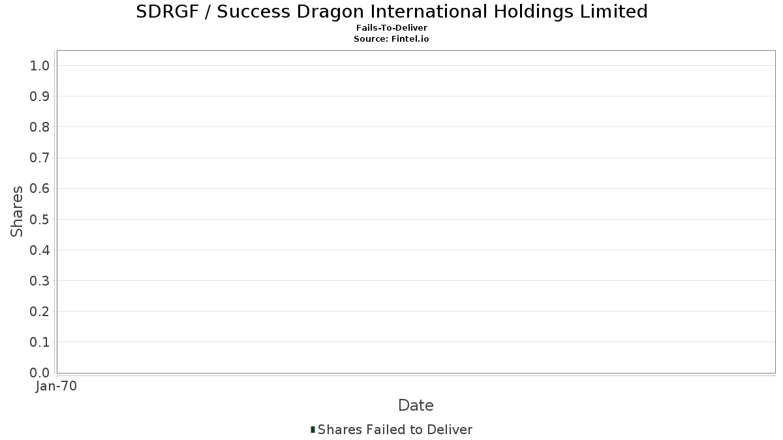Click the 0.5 y-axis tick label

[40, 220]
